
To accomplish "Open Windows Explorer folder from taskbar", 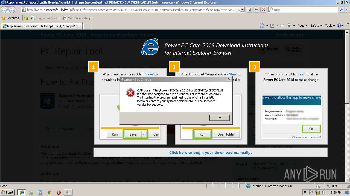I will click(31, 192).
